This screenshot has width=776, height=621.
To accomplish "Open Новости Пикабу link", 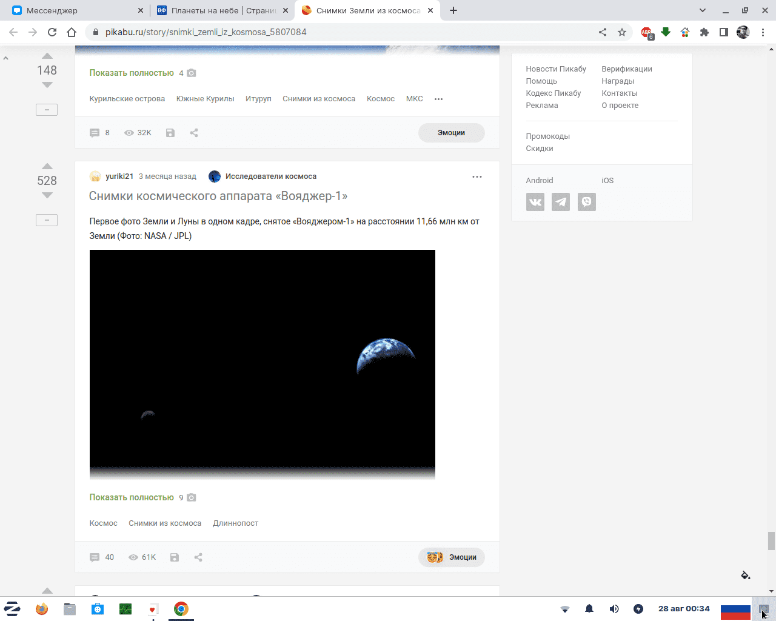I will point(556,69).
